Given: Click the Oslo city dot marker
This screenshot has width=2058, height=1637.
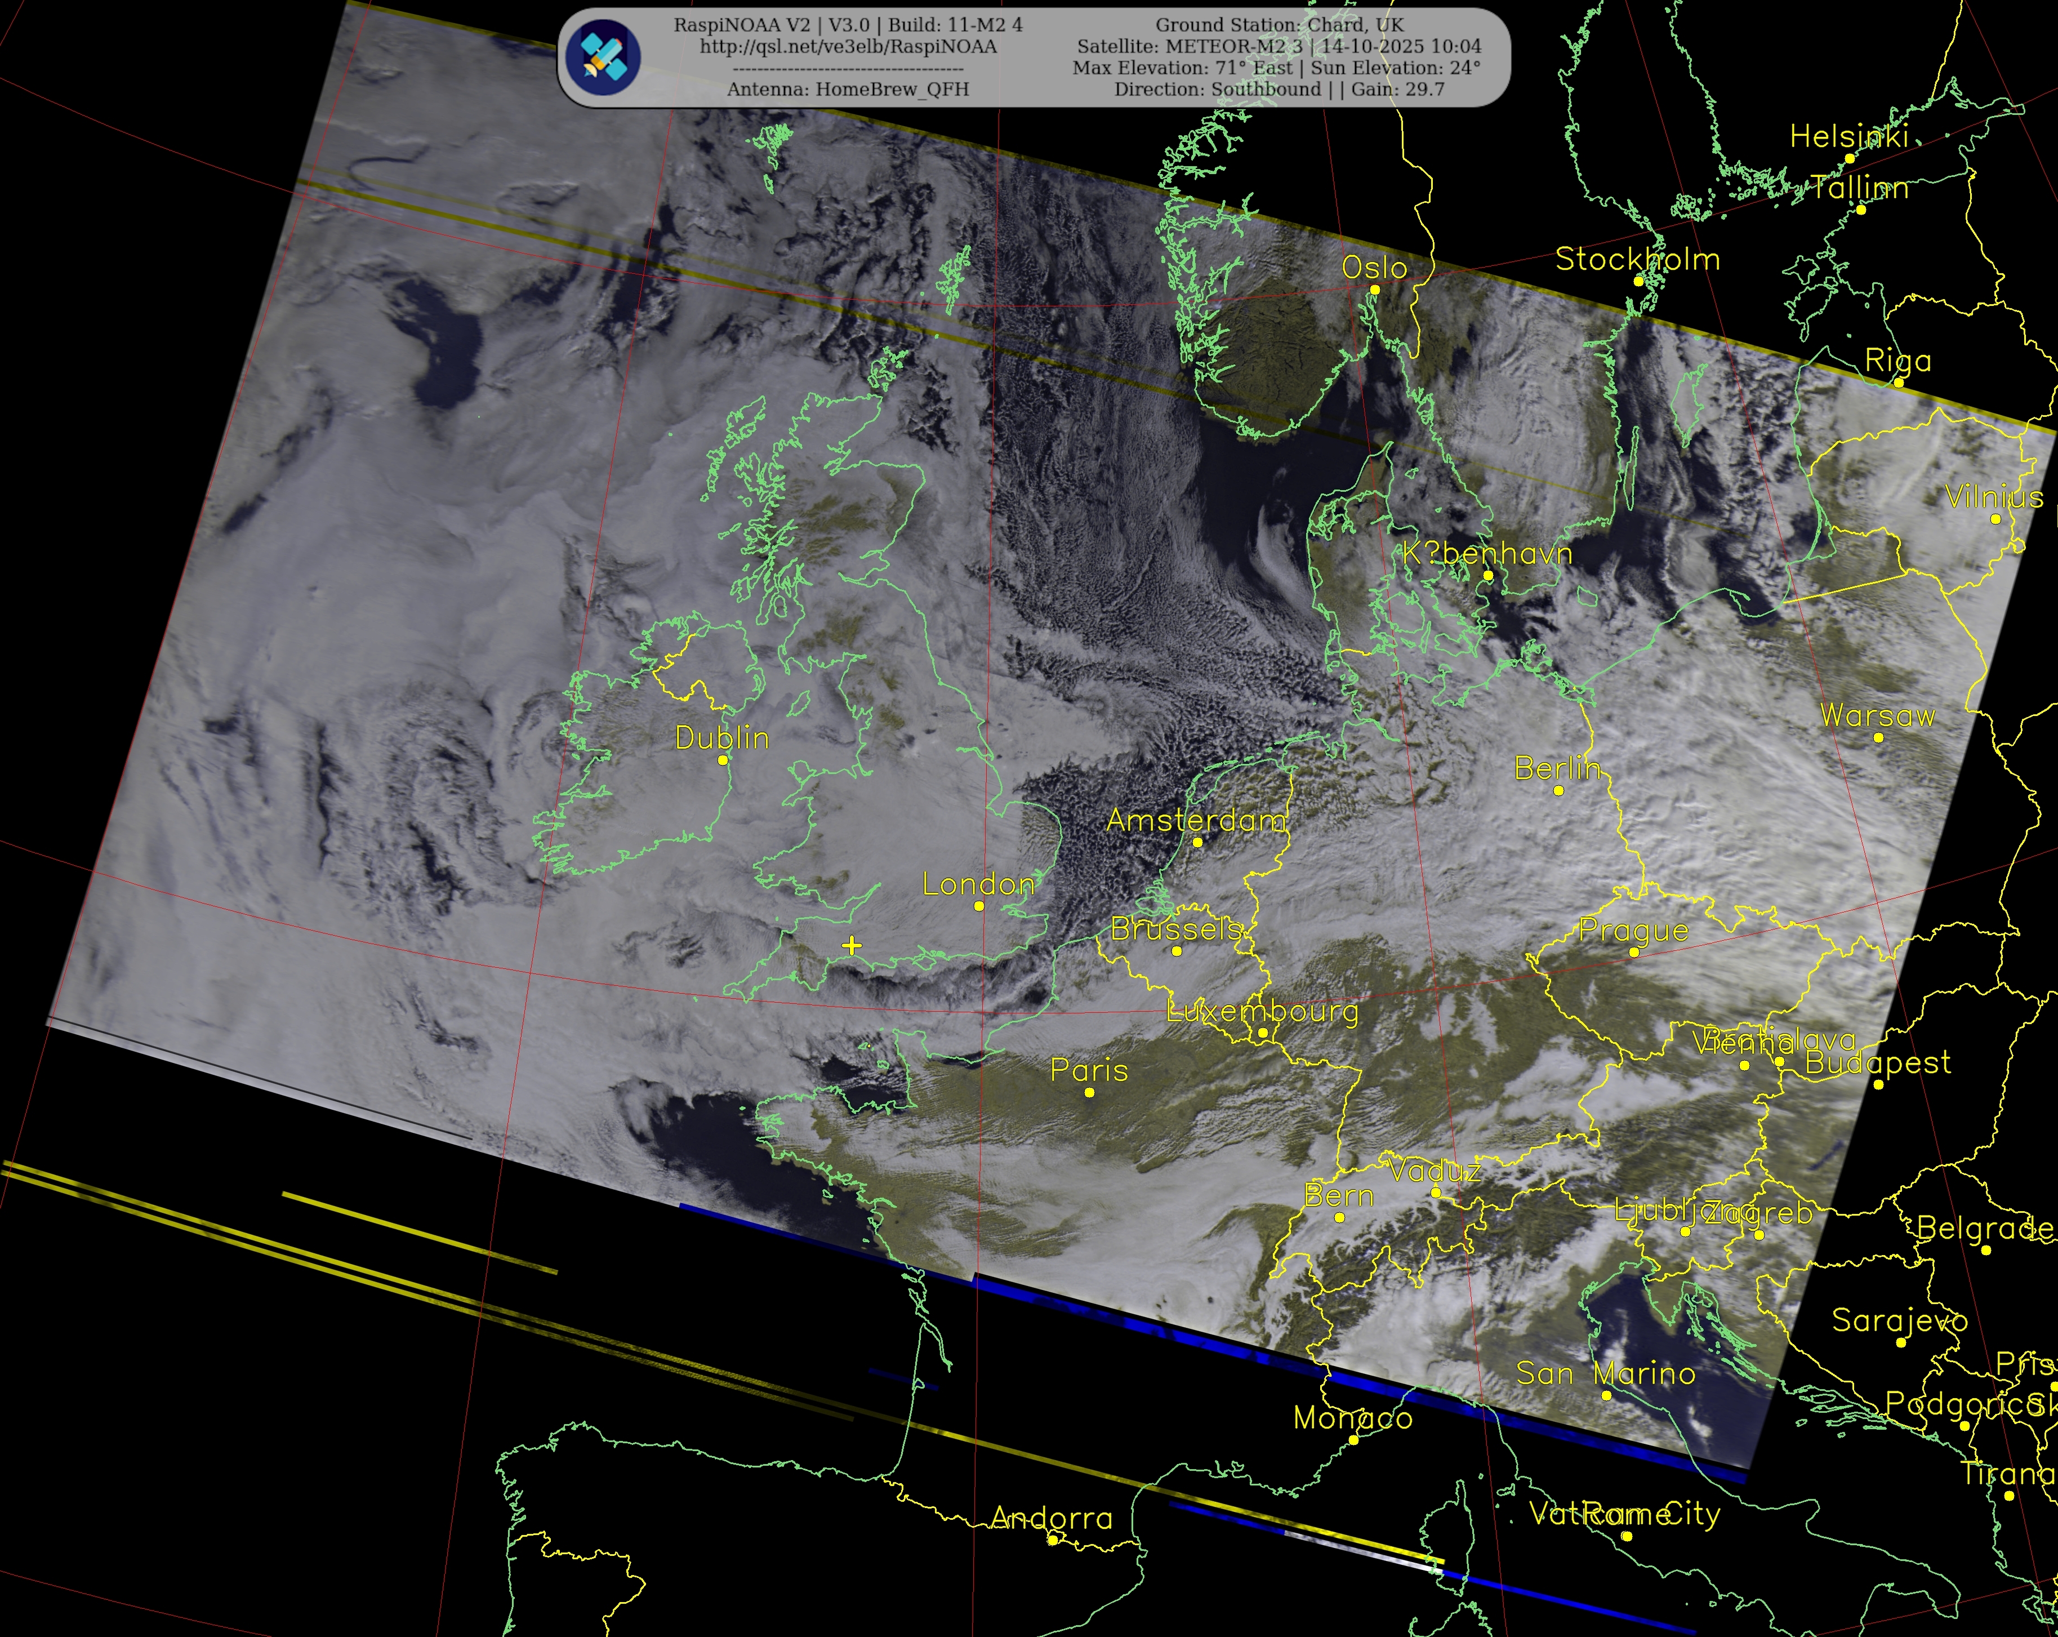Looking at the screenshot, I should pos(1375,289).
